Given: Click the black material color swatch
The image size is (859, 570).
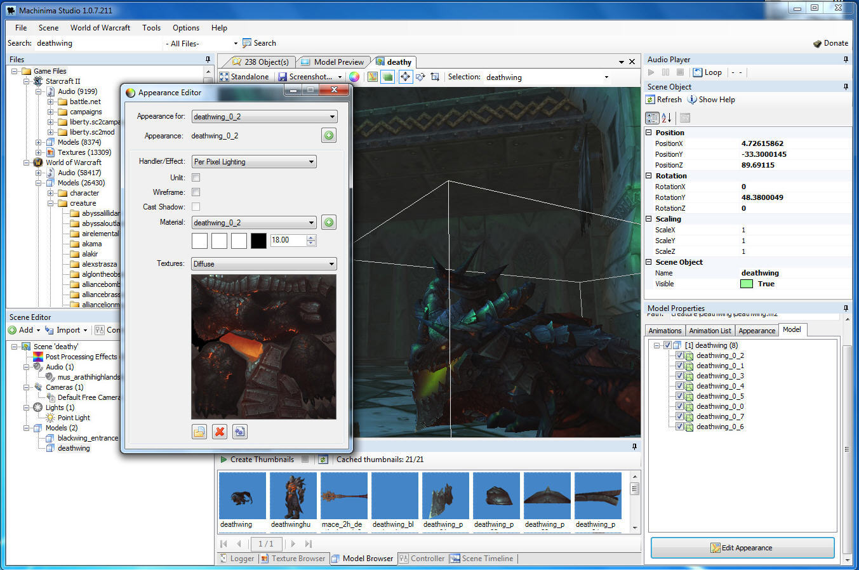Looking at the screenshot, I should coord(258,241).
